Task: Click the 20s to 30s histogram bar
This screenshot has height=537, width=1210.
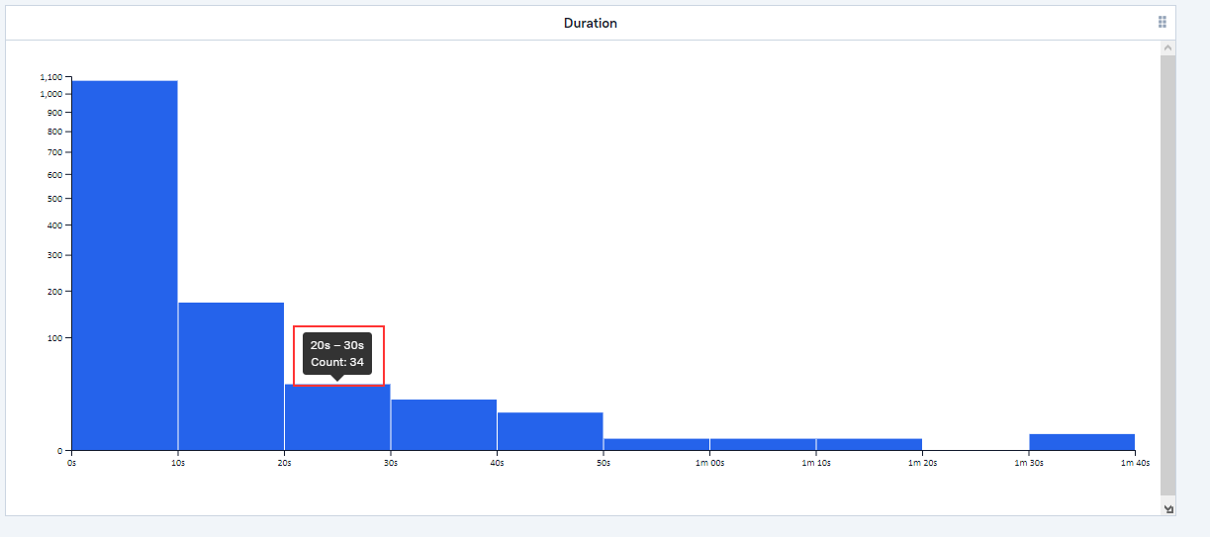Action: 337,417
